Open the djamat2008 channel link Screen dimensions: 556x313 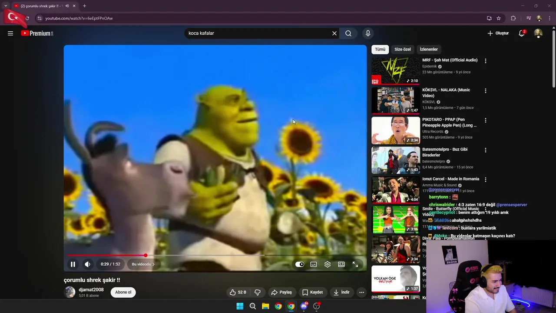(91, 290)
